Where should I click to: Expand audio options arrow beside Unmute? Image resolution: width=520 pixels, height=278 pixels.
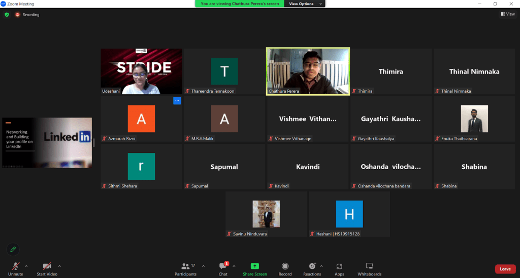[26, 265]
